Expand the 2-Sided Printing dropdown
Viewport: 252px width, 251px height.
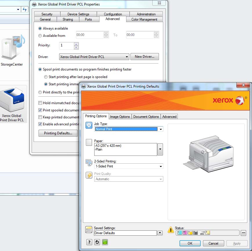point(161,167)
